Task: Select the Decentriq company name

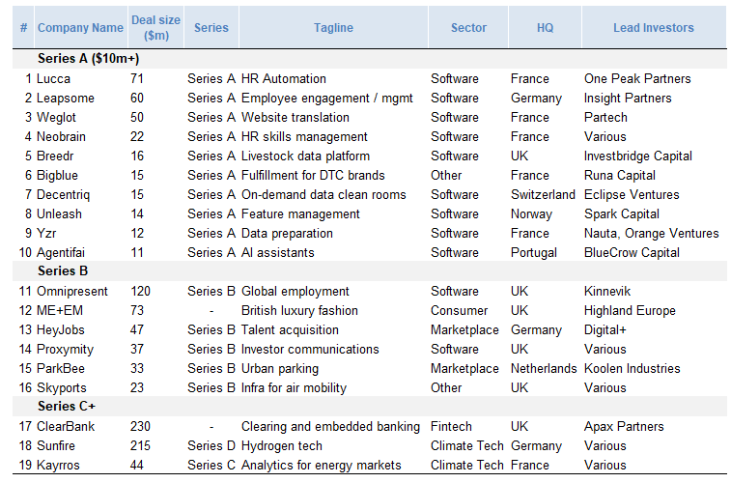Action: pyautogui.click(x=63, y=195)
